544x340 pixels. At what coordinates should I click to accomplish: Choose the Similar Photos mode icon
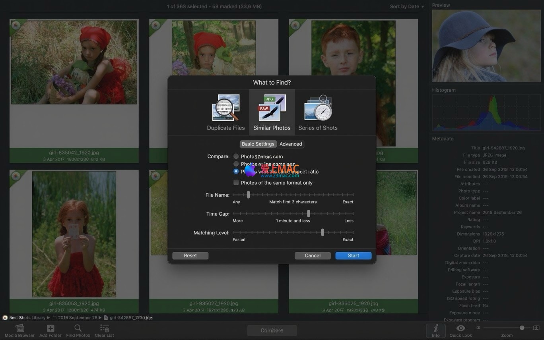pyautogui.click(x=272, y=108)
